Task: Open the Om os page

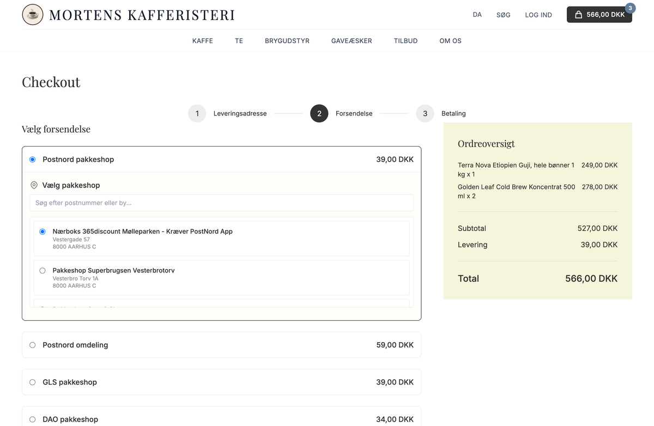Action: coord(450,41)
